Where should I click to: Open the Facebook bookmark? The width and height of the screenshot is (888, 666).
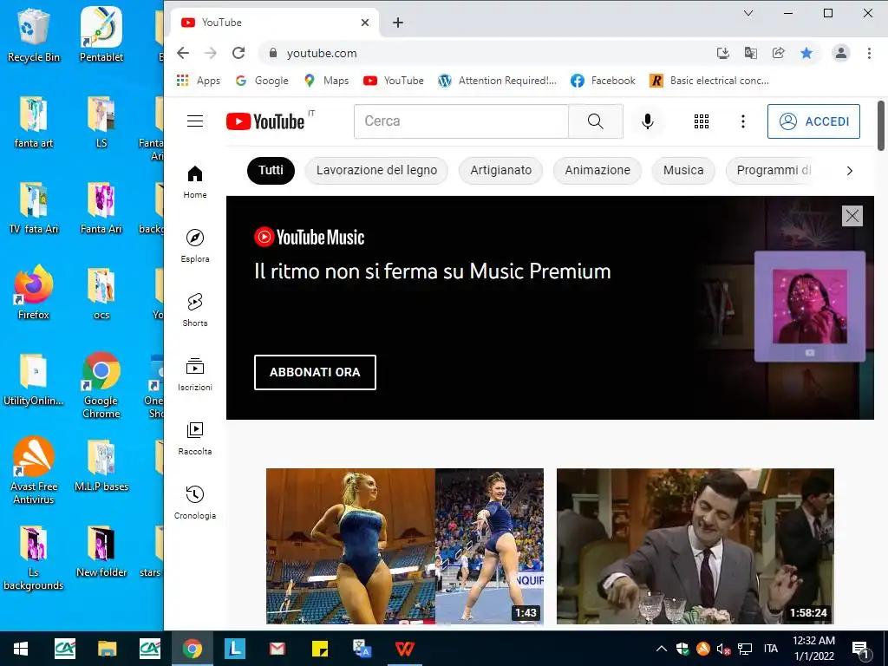[604, 81]
